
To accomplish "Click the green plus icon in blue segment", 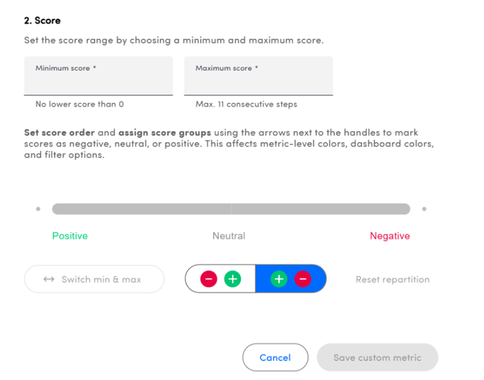I will [x=279, y=279].
